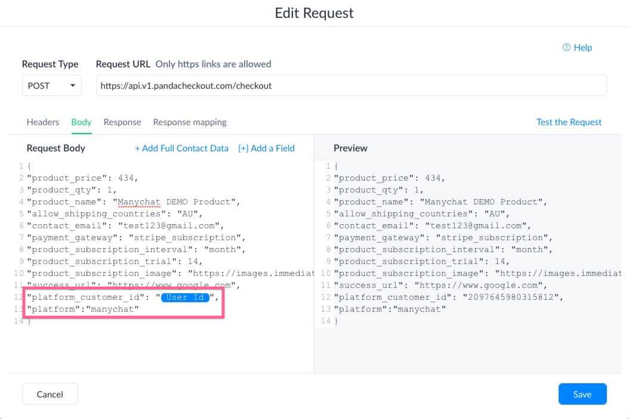The width and height of the screenshot is (629, 419).
Task: Go to Response mapping tab
Action: [190, 122]
